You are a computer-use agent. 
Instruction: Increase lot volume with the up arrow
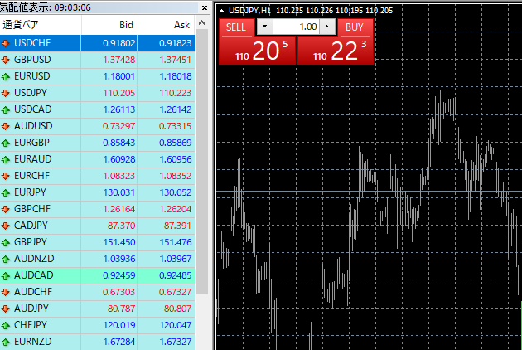coord(326,27)
